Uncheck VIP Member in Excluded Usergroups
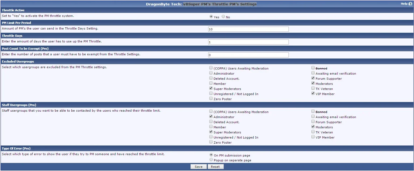This screenshot has width=414, height=171. 313,93
